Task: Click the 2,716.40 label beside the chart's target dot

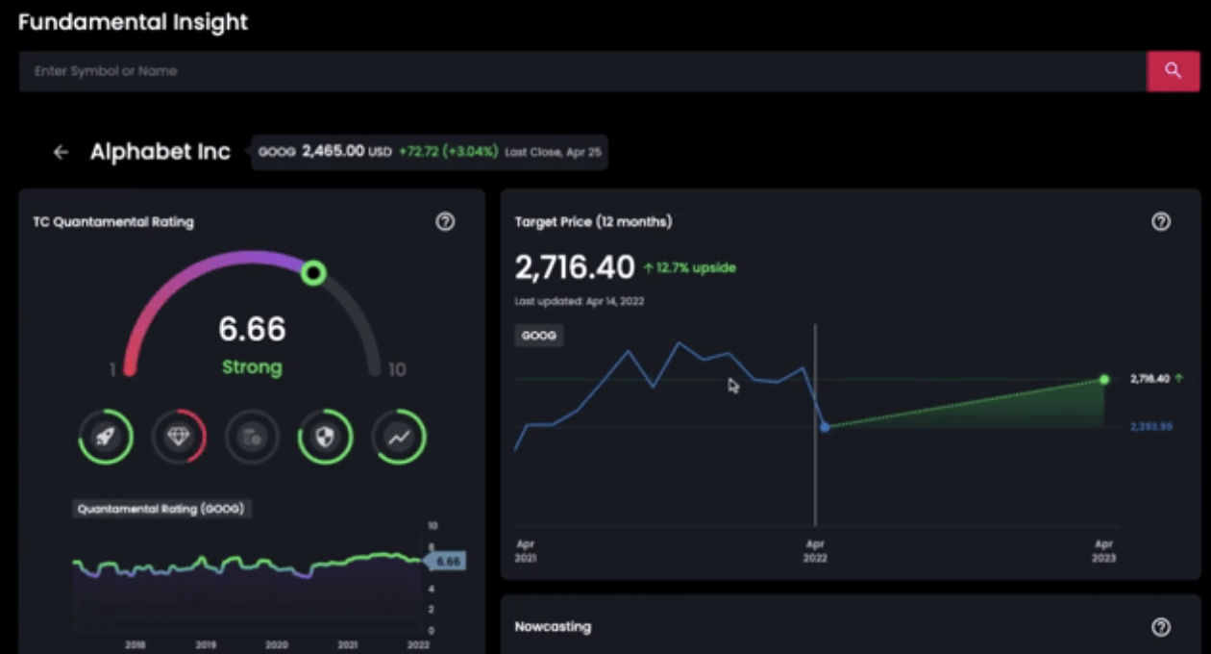Action: [x=1150, y=379]
